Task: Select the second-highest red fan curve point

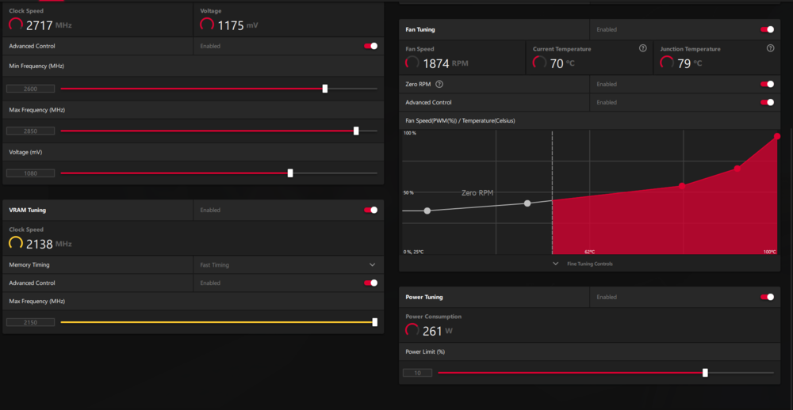Action: pyautogui.click(x=737, y=169)
